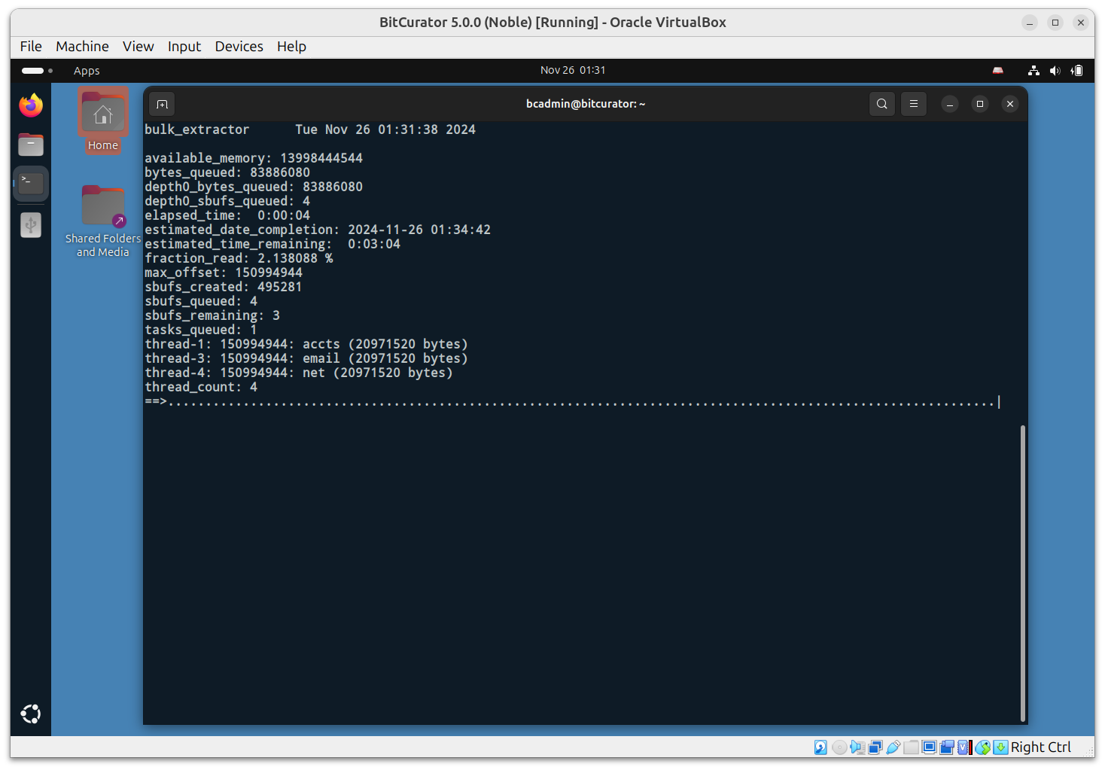Image resolution: width=1105 pixels, height=770 pixels.
Task: Open the wired network status icon
Action: coord(1033,71)
